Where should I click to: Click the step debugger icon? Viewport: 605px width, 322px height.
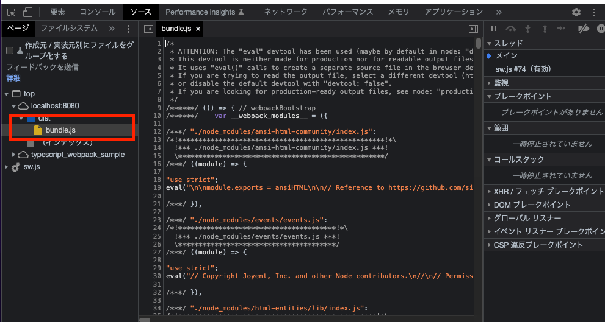561,29
